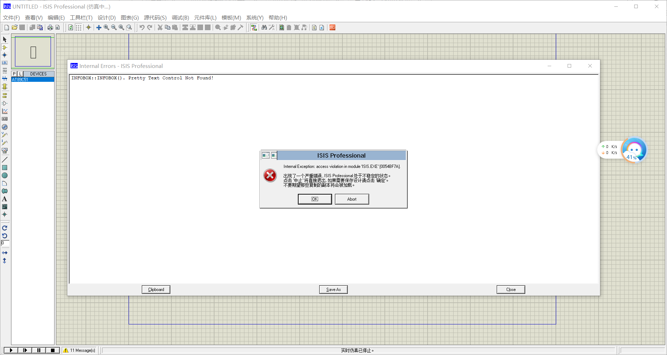Click the Open design folder icon
This screenshot has height=355, width=667.
(x=15, y=27)
